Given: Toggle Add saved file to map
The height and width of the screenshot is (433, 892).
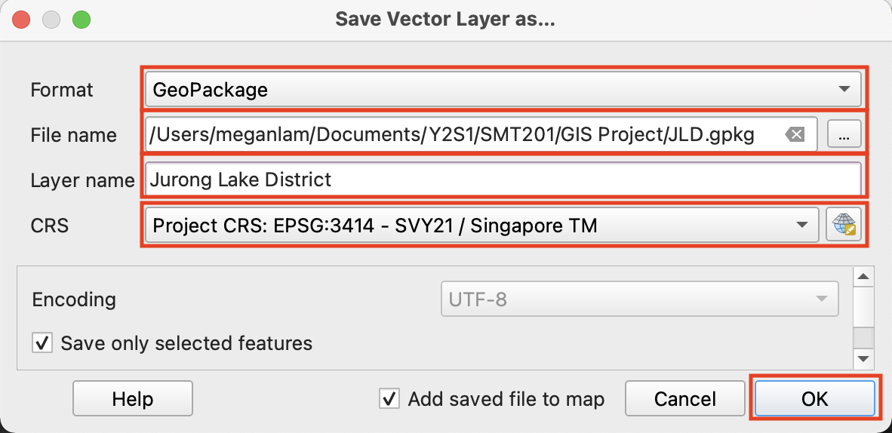Looking at the screenshot, I should pyautogui.click(x=389, y=399).
